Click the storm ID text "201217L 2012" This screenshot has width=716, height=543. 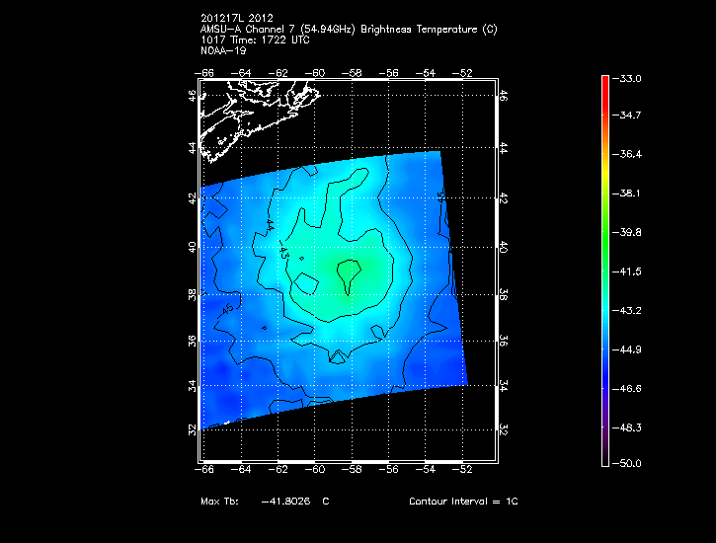[237, 18]
